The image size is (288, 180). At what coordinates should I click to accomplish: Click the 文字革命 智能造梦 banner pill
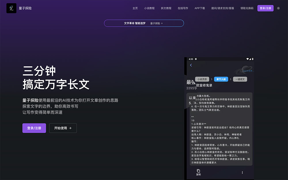144,23
